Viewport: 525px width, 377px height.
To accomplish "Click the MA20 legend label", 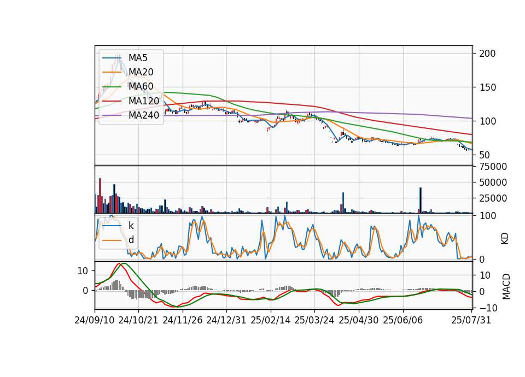I will tap(141, 72).
